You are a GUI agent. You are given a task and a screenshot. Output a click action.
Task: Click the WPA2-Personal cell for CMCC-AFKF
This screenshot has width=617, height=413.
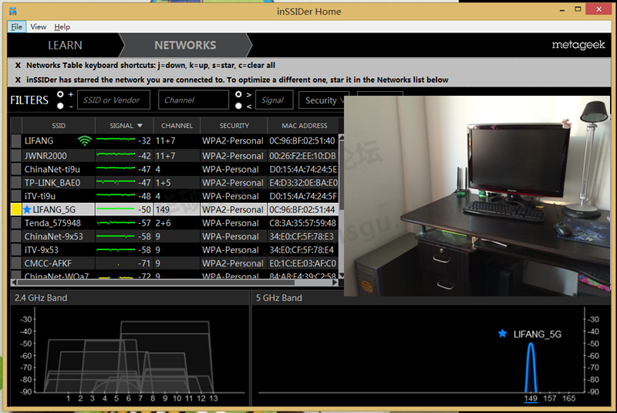[x=233, y=263]
